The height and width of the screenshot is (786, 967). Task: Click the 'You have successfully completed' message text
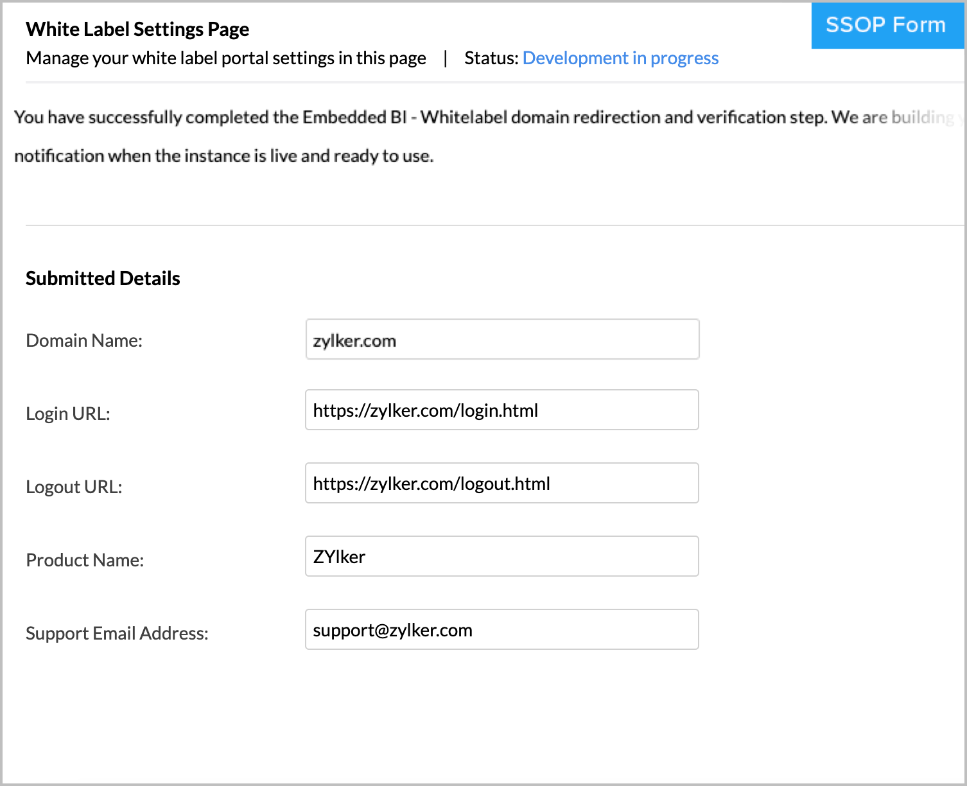point(489,118)
